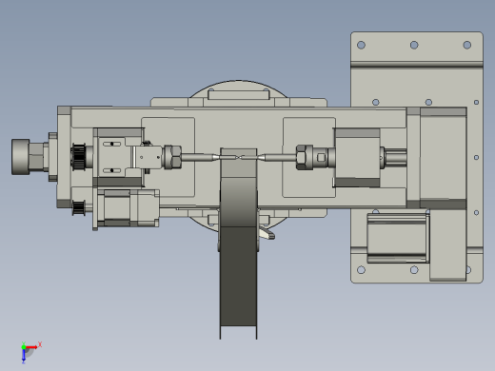Select the large motor on the right mounting plate
The height and width of the screenshot is (371, 495).
click(x=399, y=238)
